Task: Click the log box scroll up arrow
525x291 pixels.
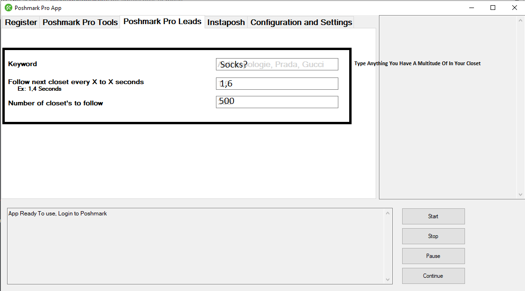Action: 387,214
